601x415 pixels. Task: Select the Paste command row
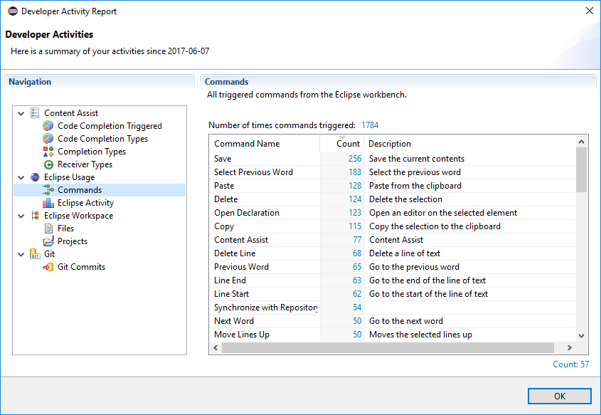point(393,186)
